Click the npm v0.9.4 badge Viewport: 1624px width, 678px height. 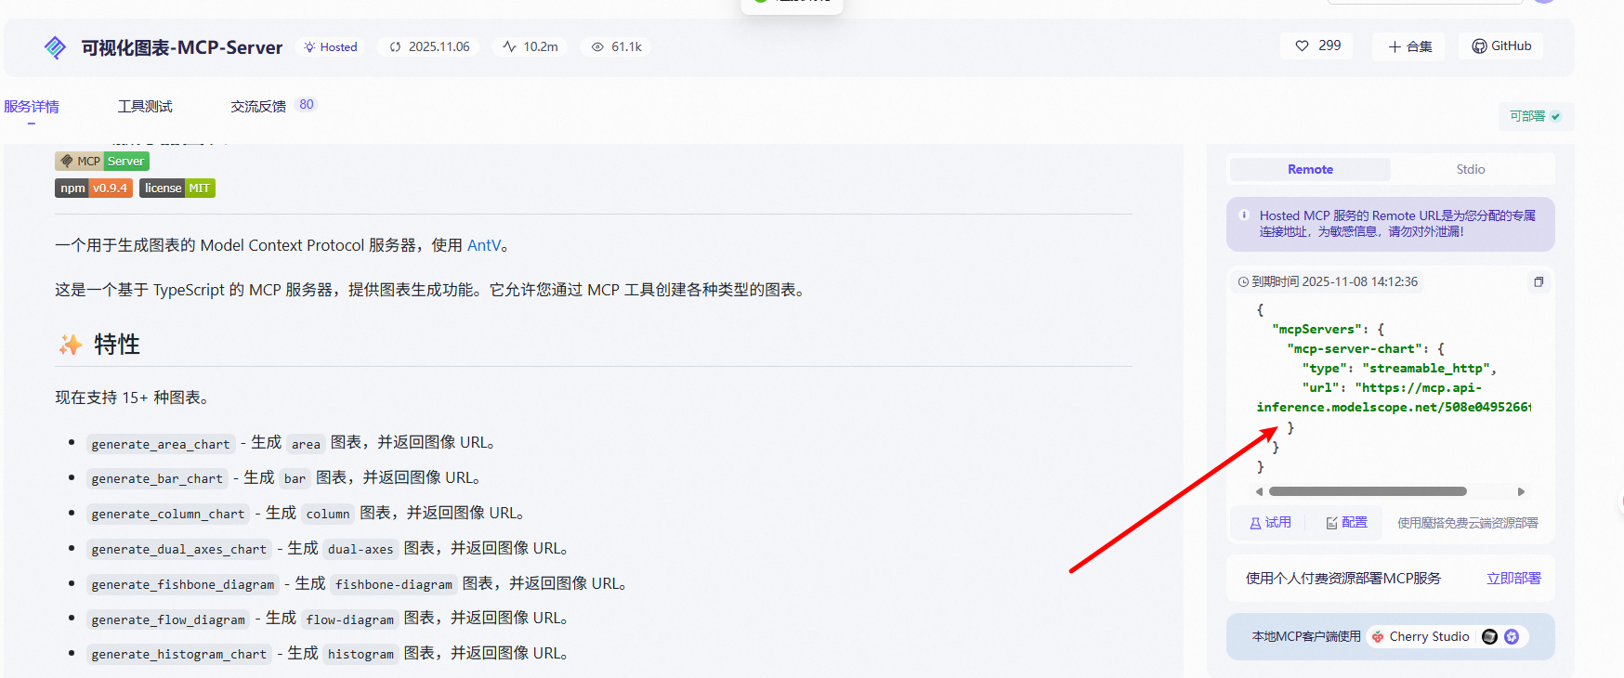pyautogui.click(x=94, y=189)
